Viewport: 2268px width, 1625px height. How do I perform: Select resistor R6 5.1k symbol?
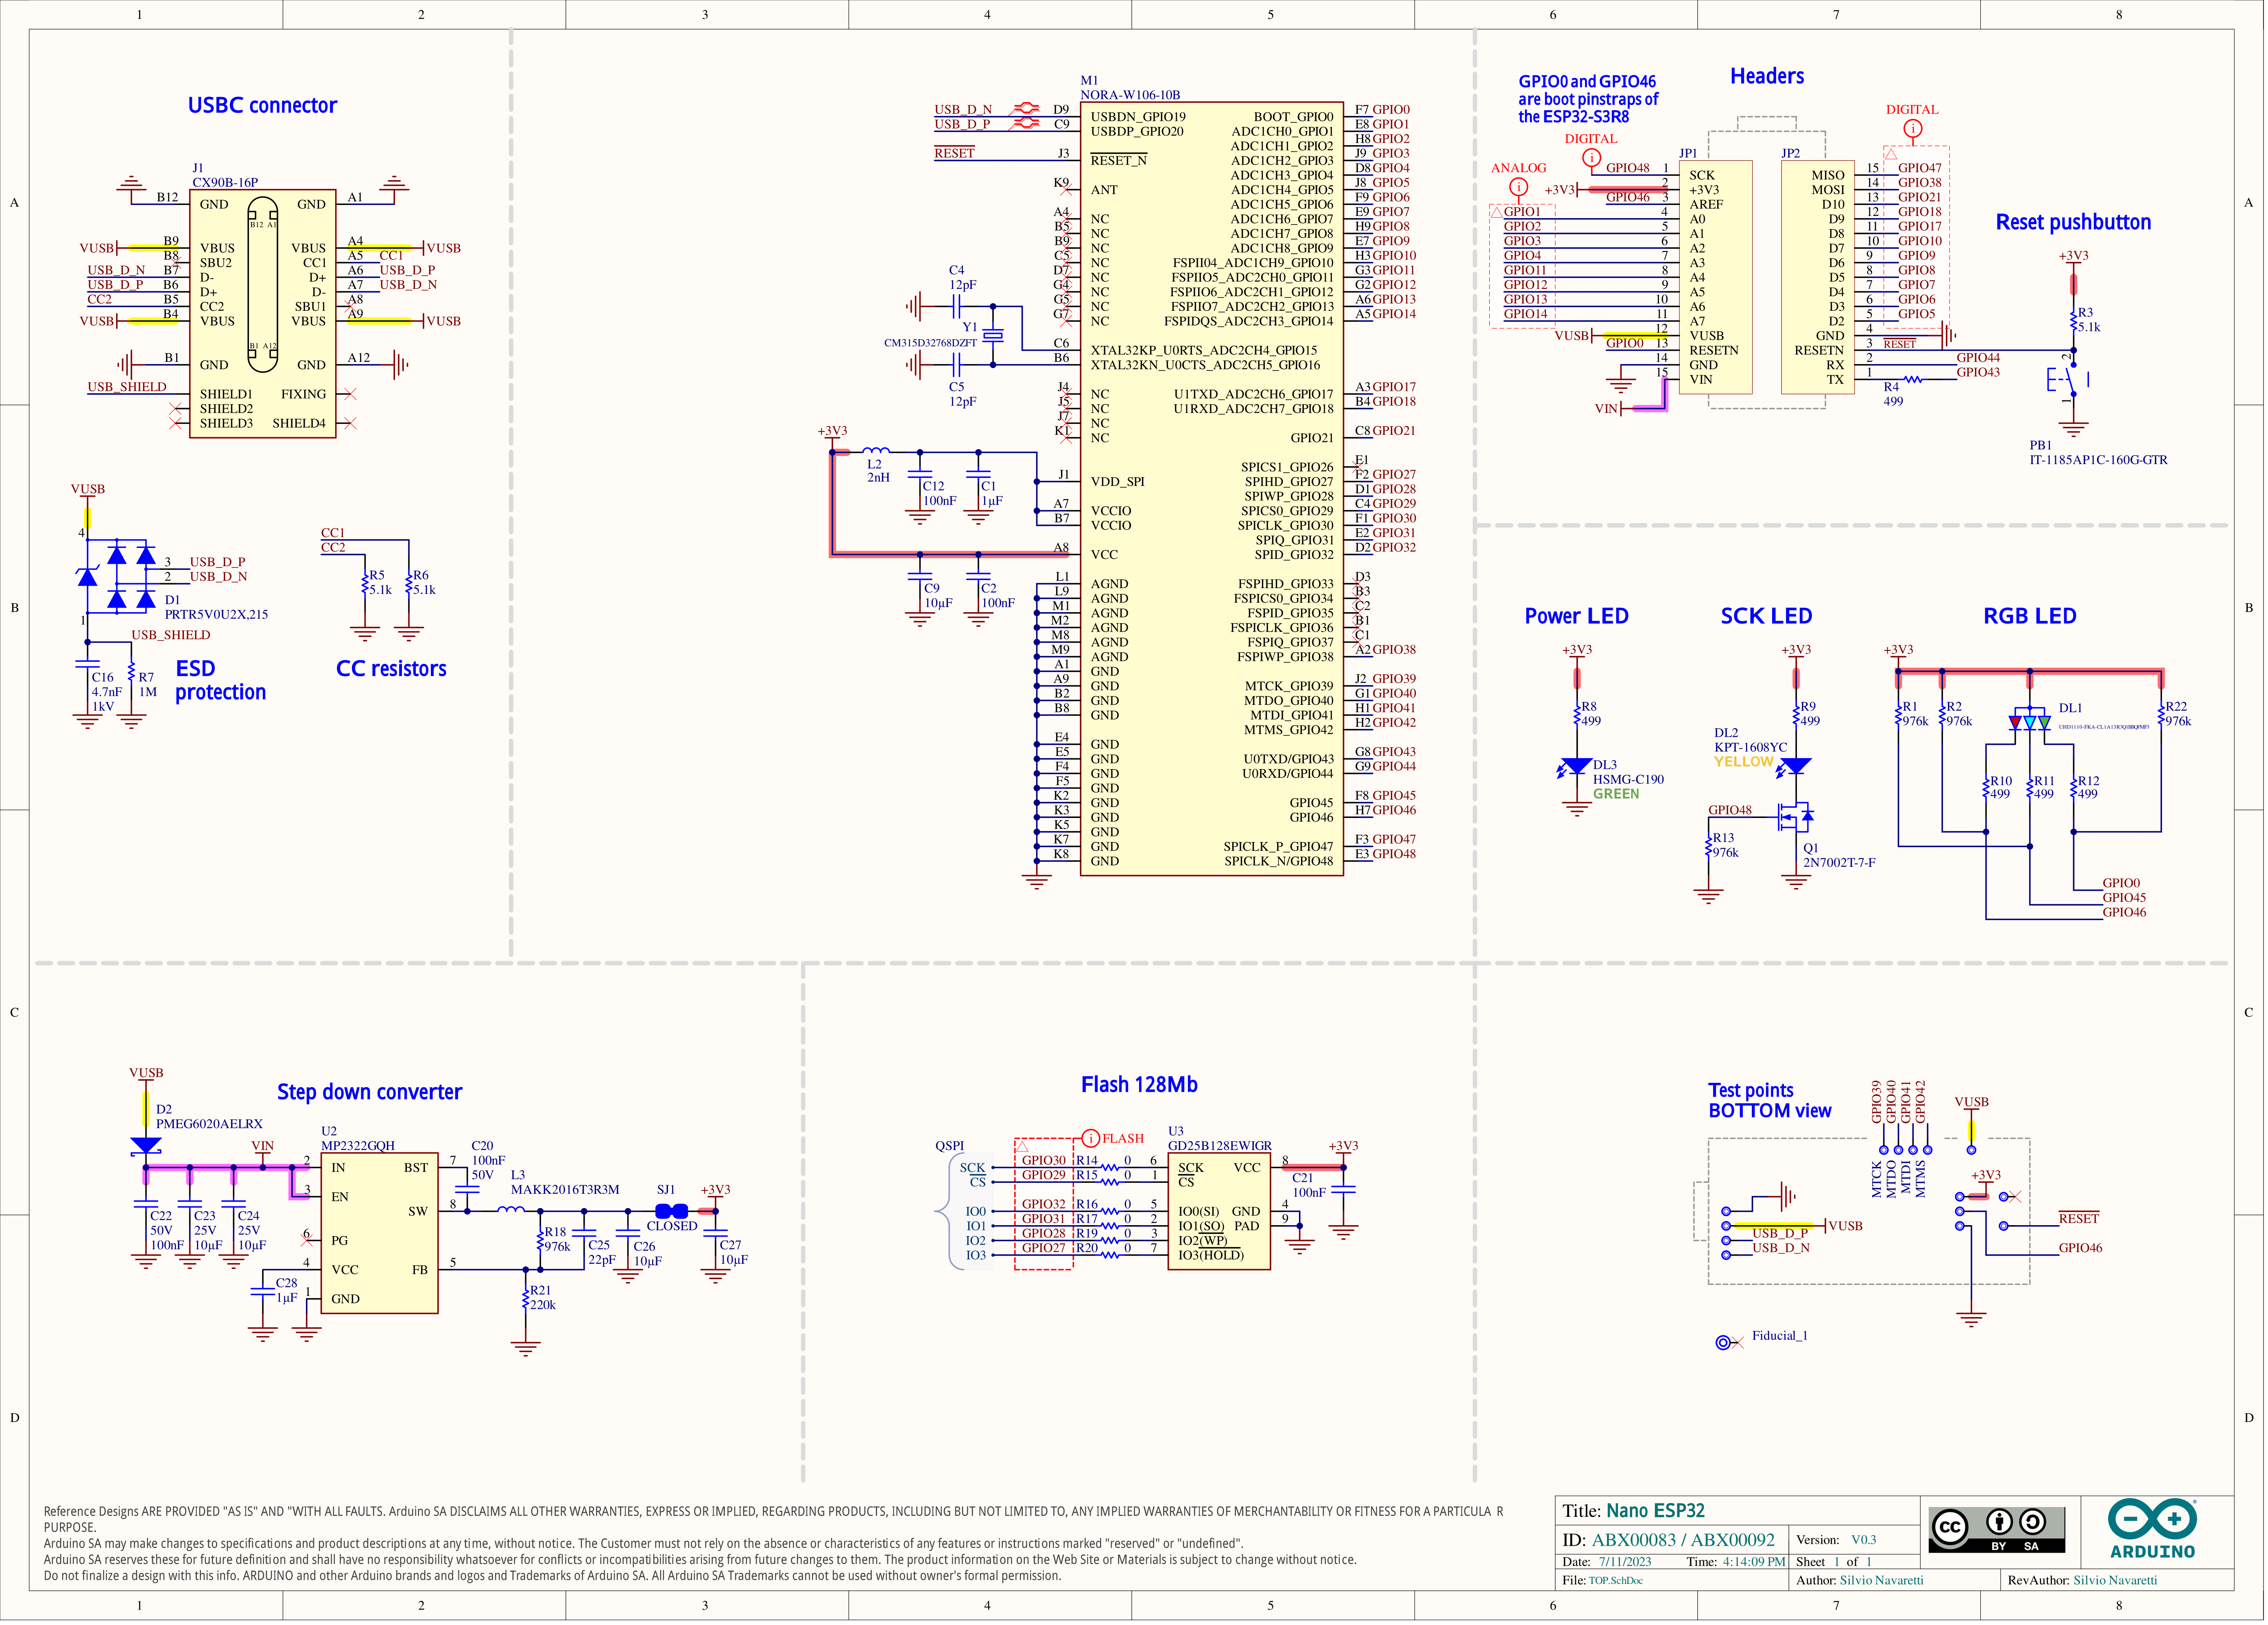(408, 583)
